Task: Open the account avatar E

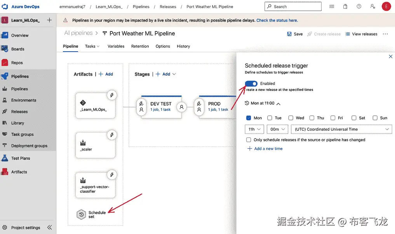Action: pos(386,7)
